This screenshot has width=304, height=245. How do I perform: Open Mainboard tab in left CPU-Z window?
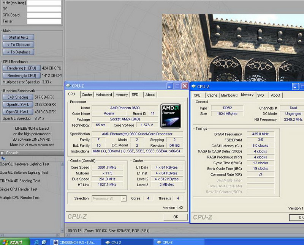point(103,95)
